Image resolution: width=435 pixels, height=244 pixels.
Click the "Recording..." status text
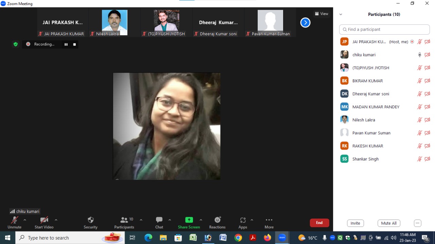click(x=44, y=44)
